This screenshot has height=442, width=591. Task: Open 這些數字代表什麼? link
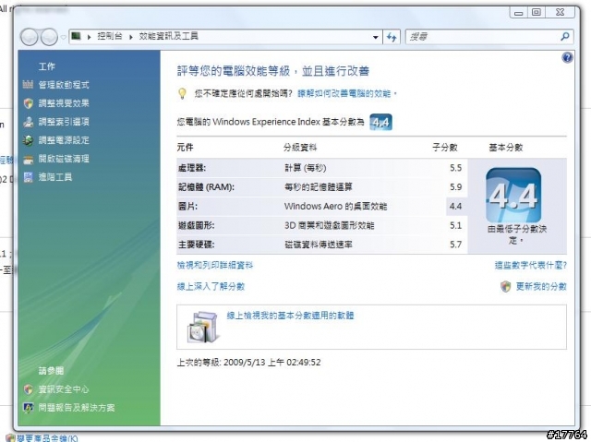(x=530, y=266)
